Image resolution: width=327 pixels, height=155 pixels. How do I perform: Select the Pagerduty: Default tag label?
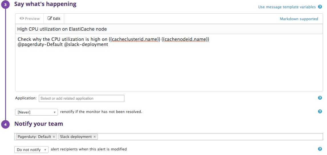(x=34, y=137)
